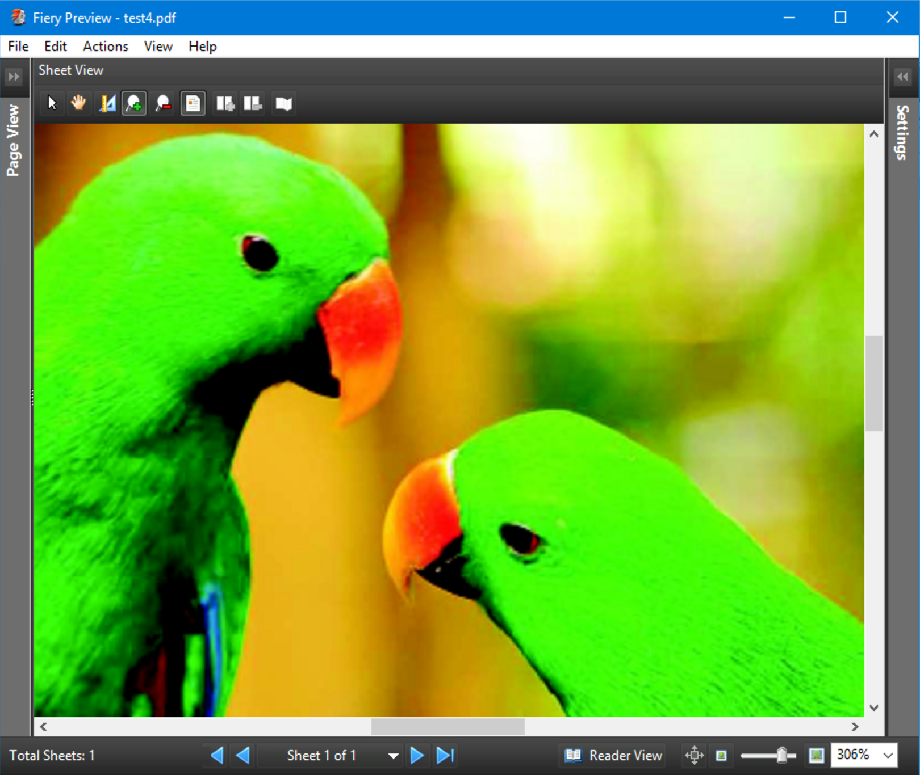Go to the next sheet
The image size is (920, 775).
[x=417, y=755]
